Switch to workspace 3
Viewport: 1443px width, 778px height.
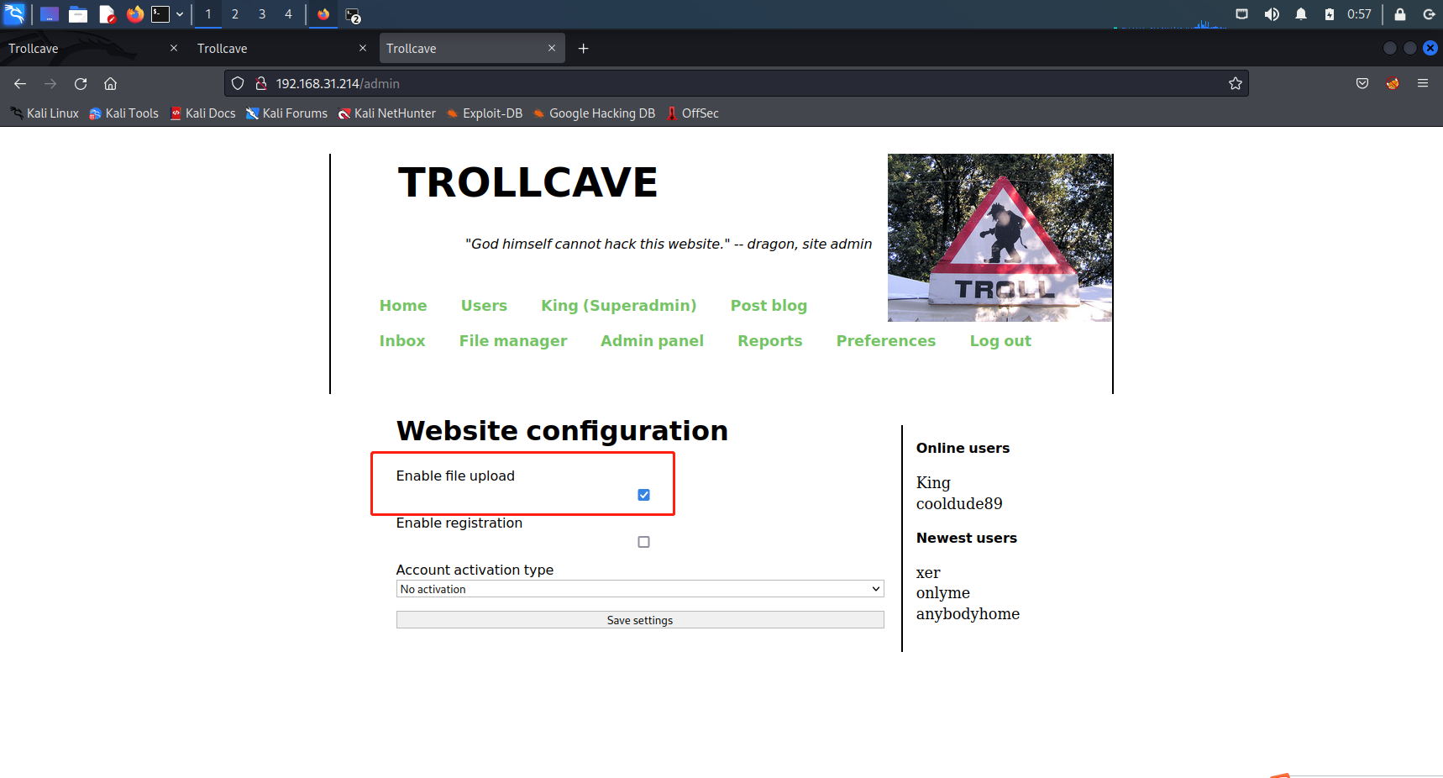(262, 14)
